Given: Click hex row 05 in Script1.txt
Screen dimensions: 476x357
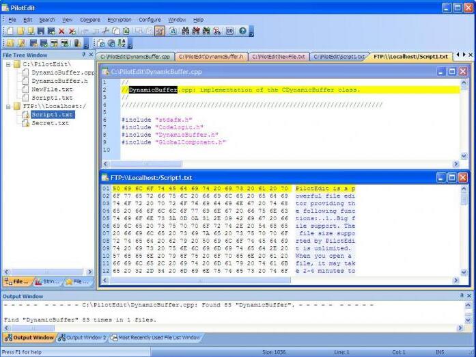Looking at the screenshot, I should (228, 218).
